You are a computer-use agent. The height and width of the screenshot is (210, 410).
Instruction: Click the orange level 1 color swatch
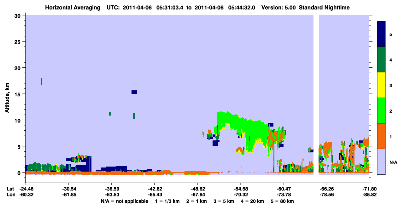point(381,136)
